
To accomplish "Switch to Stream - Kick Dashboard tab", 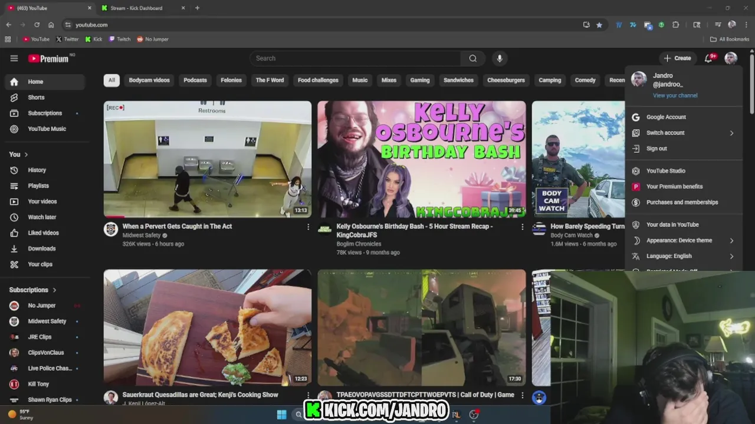I will pyautogui.click(x=143, y=8).
